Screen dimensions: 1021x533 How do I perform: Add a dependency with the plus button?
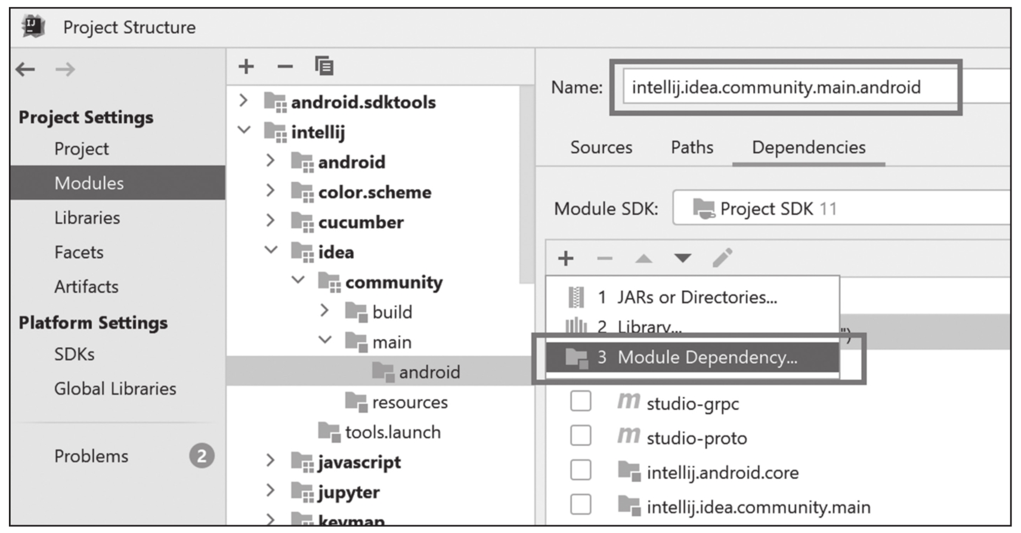565,258
